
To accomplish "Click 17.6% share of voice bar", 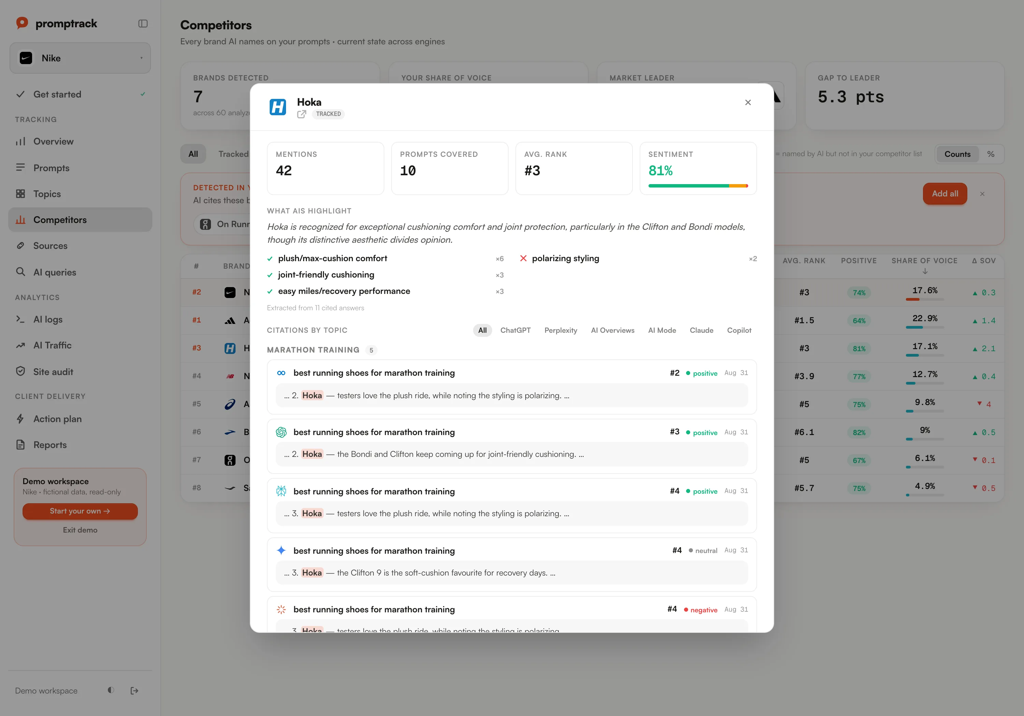I will (925, 299).
